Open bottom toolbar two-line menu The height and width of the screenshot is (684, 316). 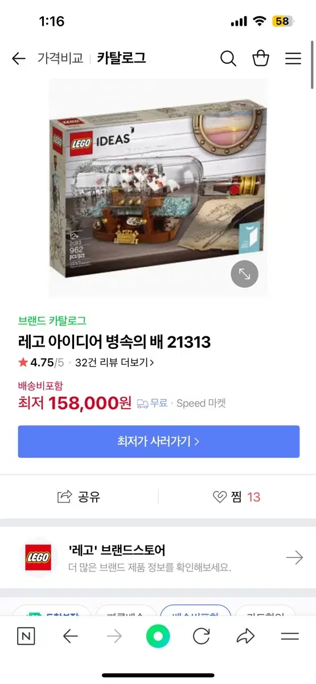pyautogui.click(x=290, y=636)
